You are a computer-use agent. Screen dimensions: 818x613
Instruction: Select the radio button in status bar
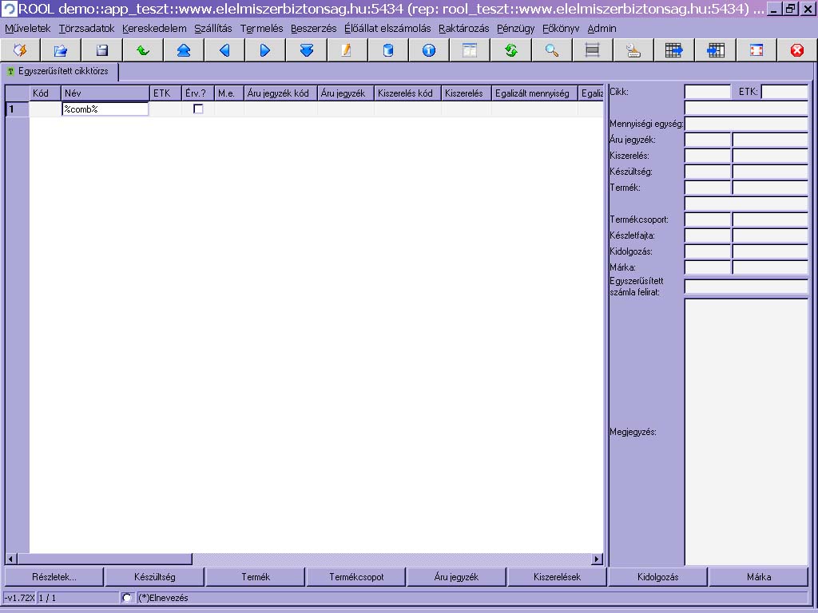(127, 598)
